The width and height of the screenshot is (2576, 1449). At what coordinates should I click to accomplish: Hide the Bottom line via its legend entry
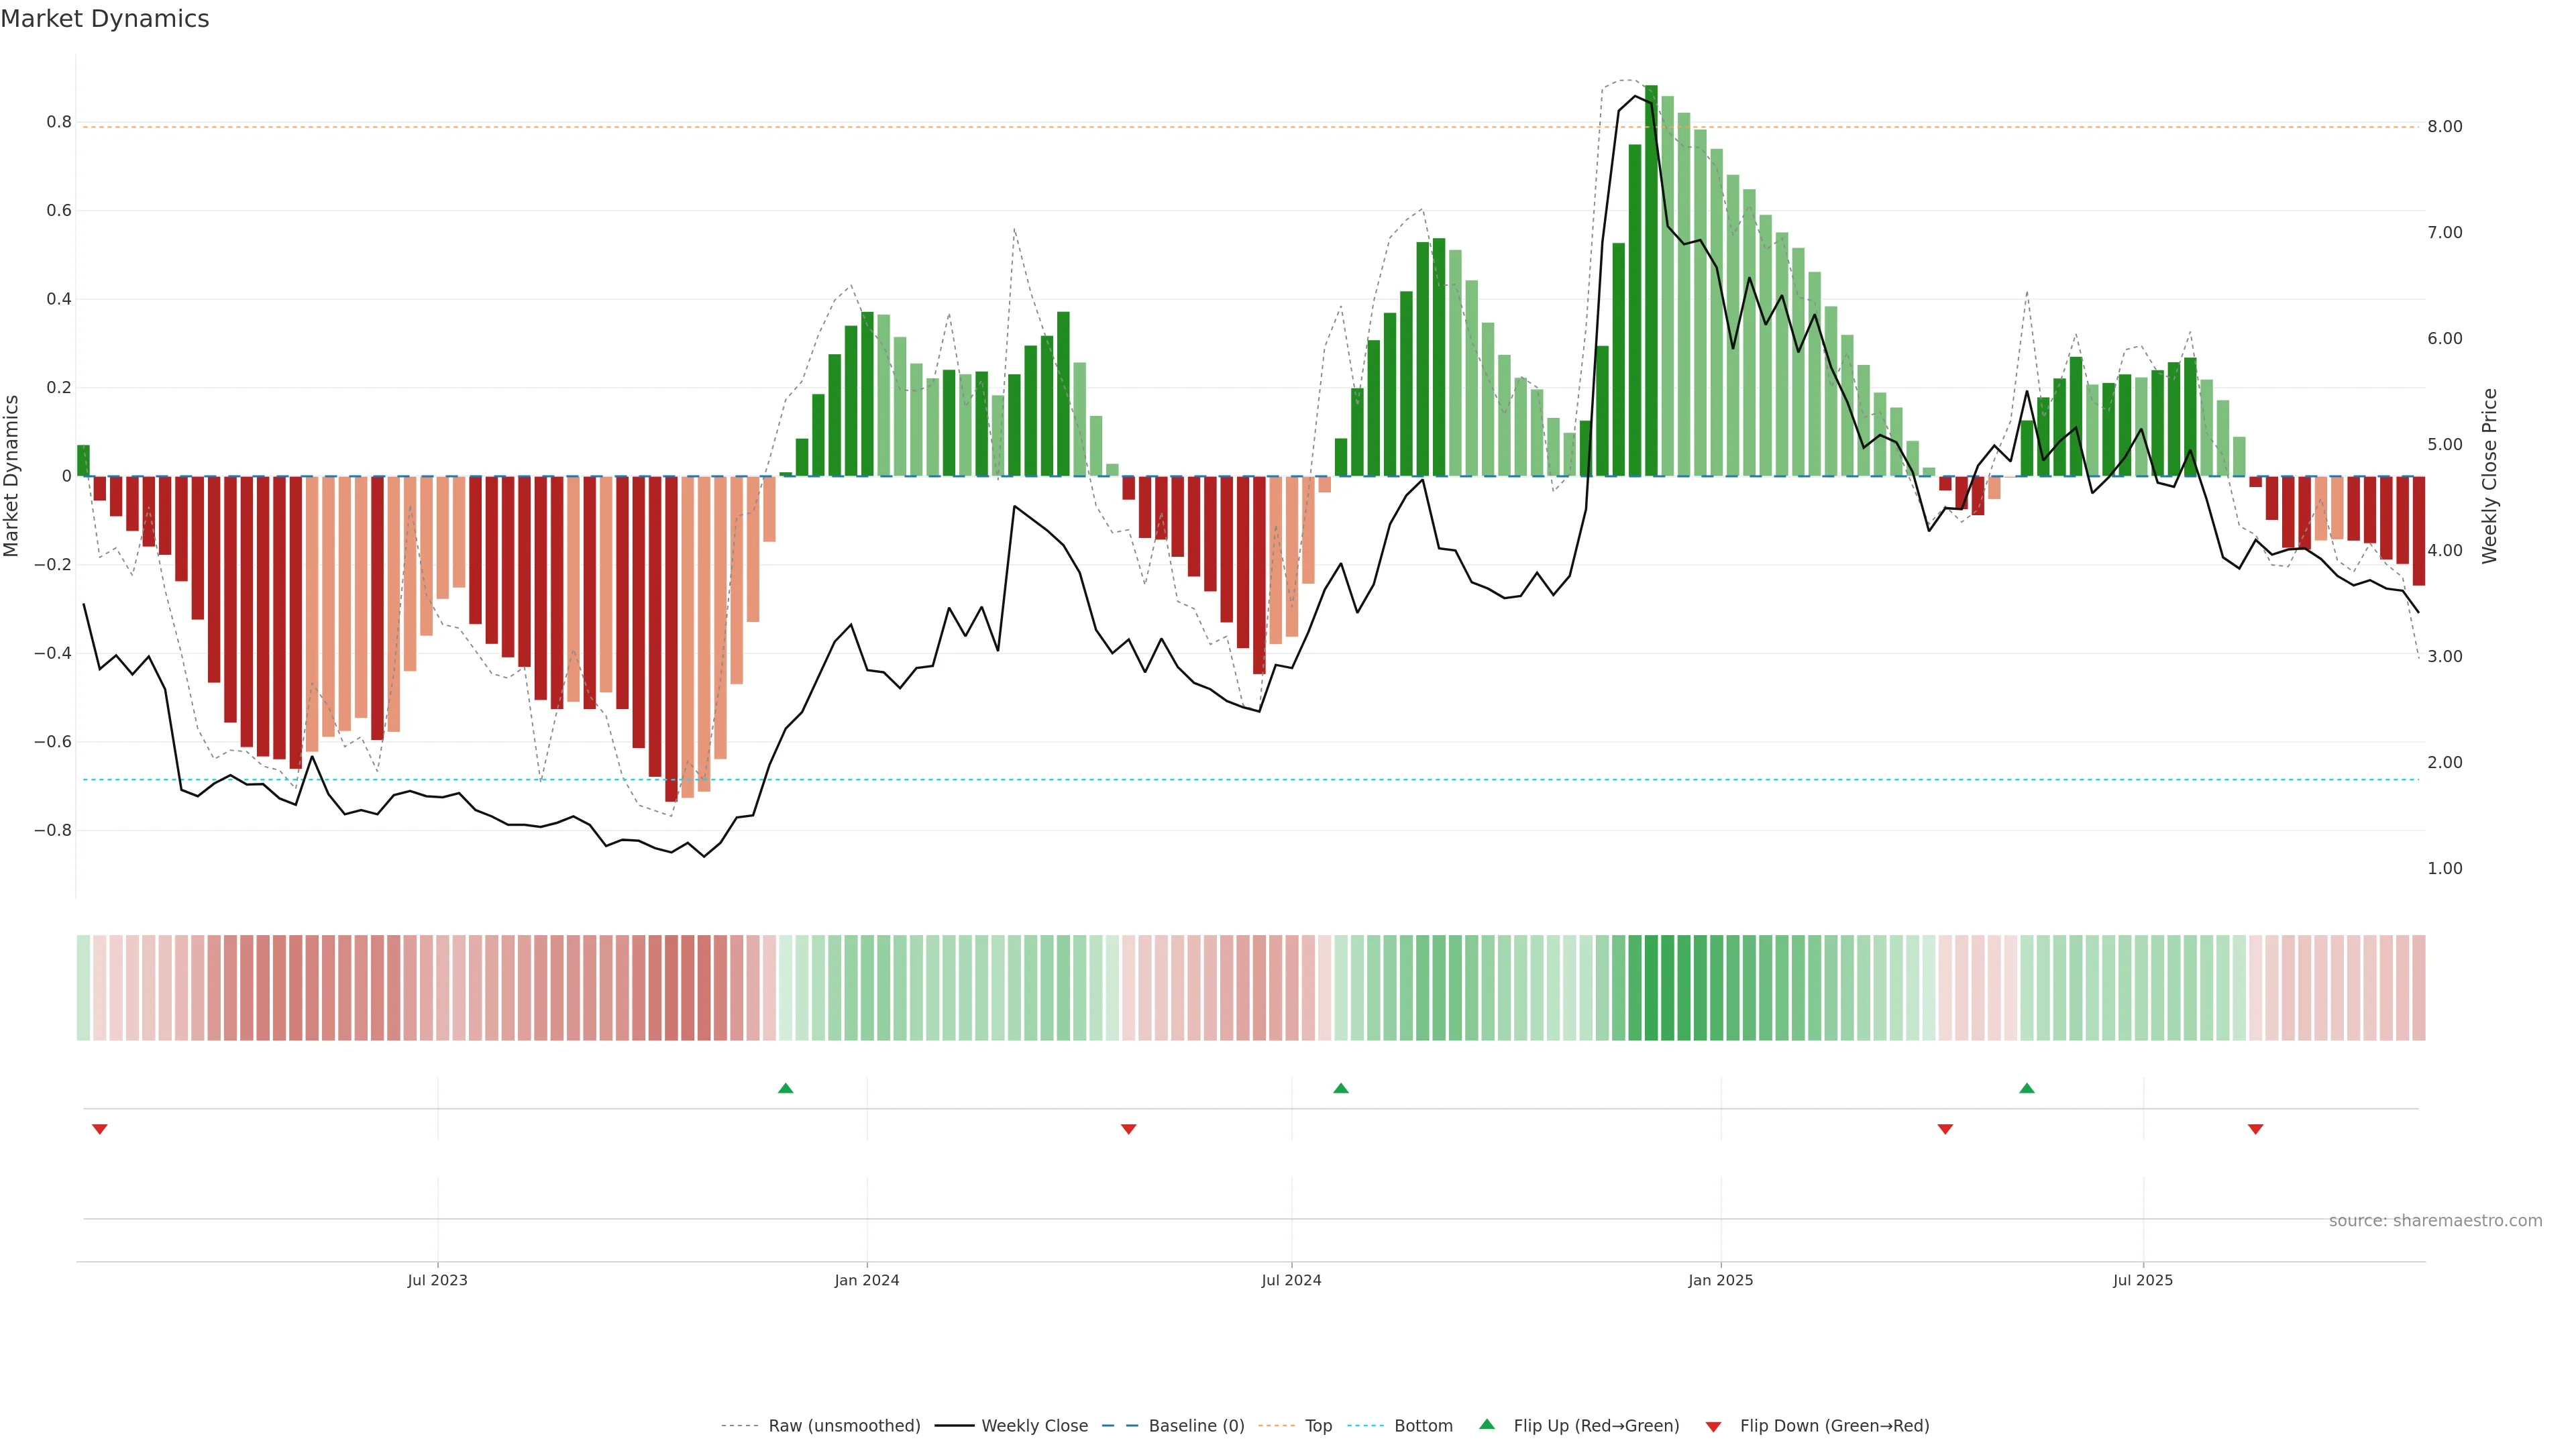1423,1426
